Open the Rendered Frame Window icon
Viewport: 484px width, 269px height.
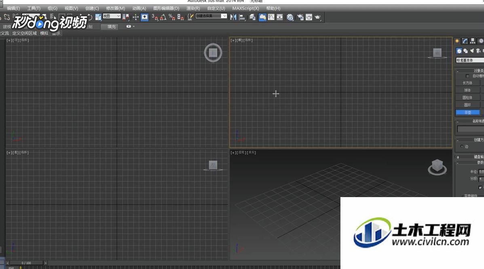(x=309, y=17)
